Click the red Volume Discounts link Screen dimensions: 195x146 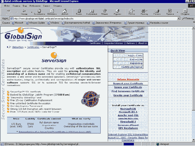[128, 79]
